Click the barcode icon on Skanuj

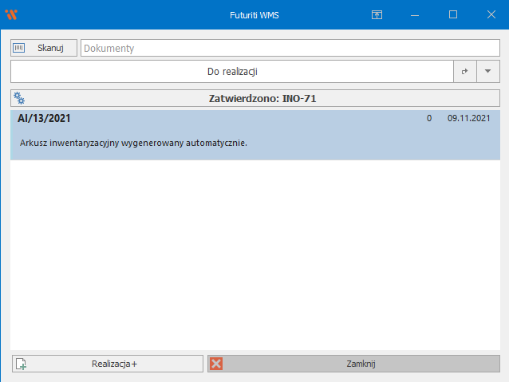[x=19, y=48]
